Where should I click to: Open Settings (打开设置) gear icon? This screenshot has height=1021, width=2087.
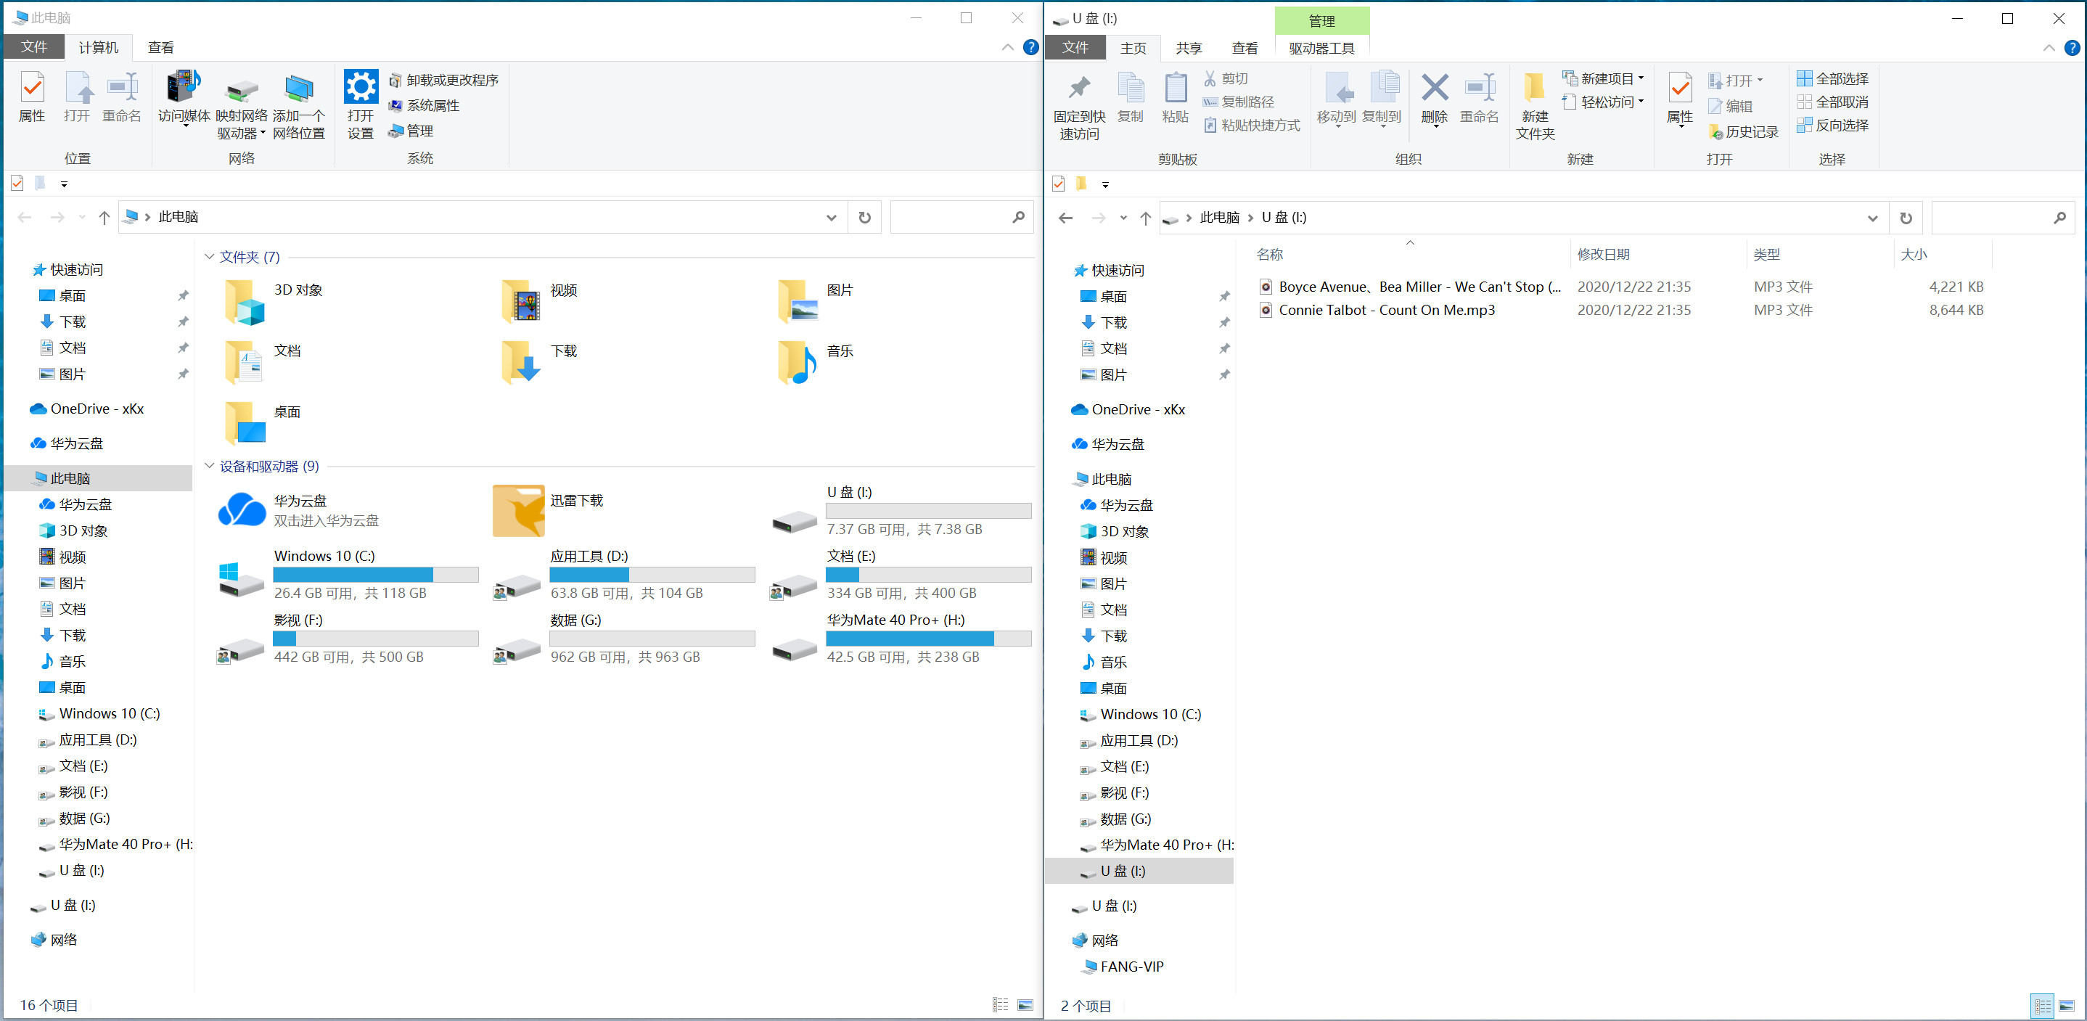[x=361, y=88]
